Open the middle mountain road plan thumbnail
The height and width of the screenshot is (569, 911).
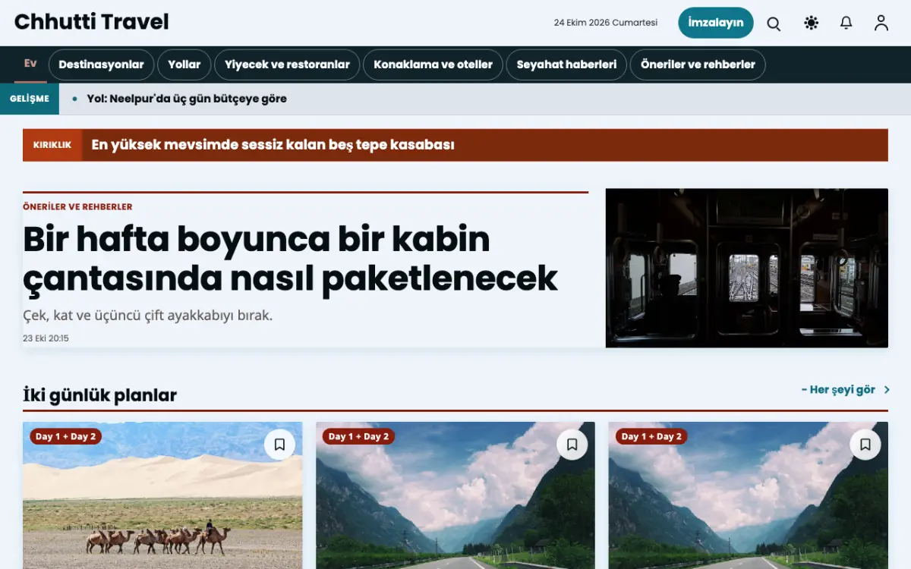(x=455, y=495)
